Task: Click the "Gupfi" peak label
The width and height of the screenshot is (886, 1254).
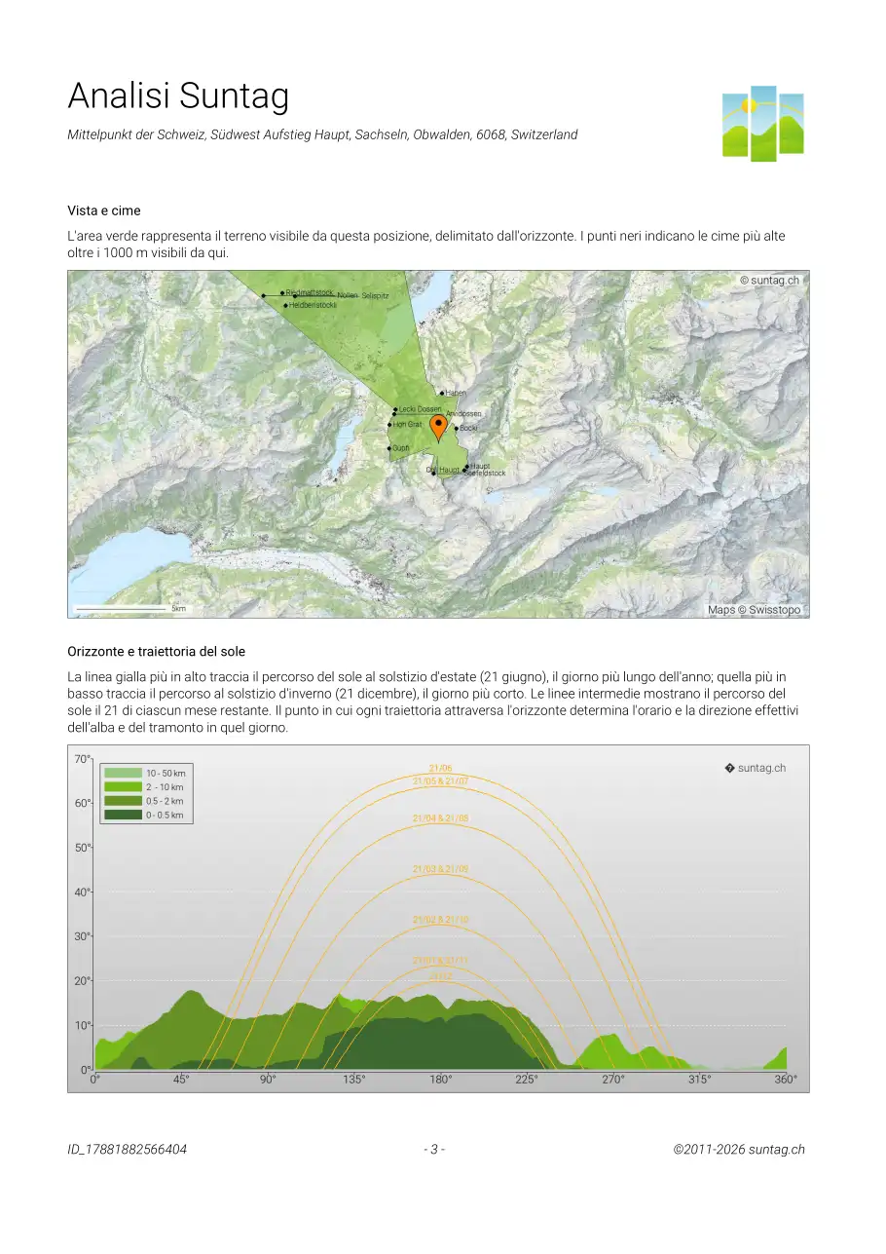Action: (x=400, y=448)
